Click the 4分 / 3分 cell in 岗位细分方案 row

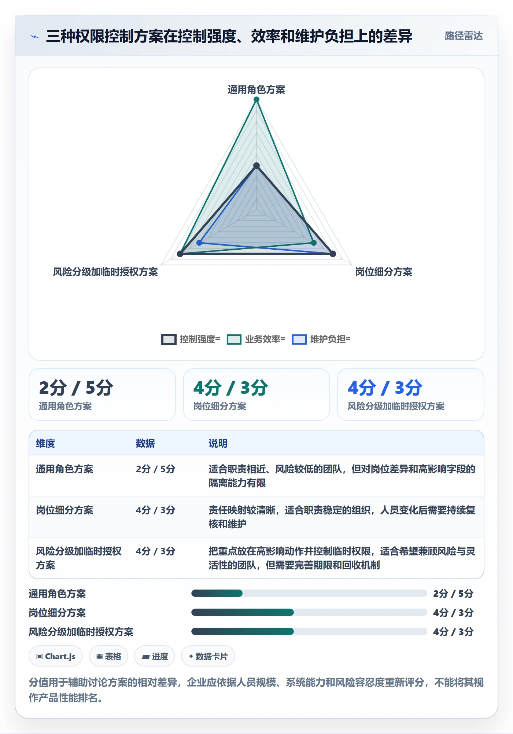click(156, 510)
